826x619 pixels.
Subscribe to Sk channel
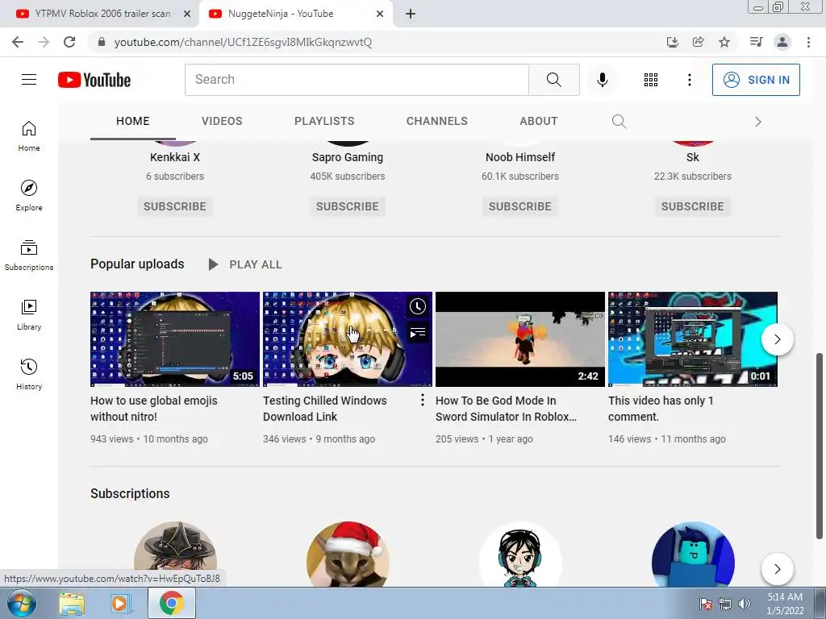click(693, 206)
